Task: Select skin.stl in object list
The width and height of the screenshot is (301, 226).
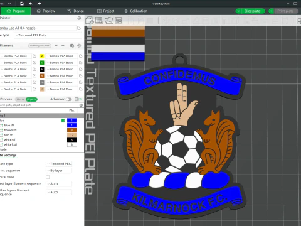Action: coord(9,135)
